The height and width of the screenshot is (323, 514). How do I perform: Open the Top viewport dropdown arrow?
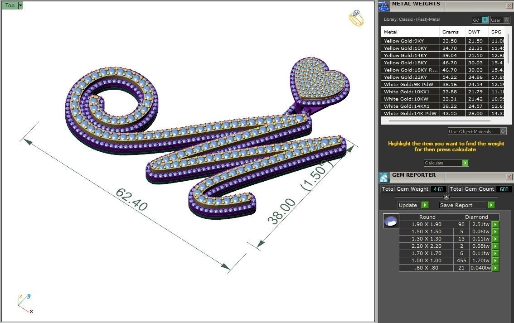click(20, 5)
